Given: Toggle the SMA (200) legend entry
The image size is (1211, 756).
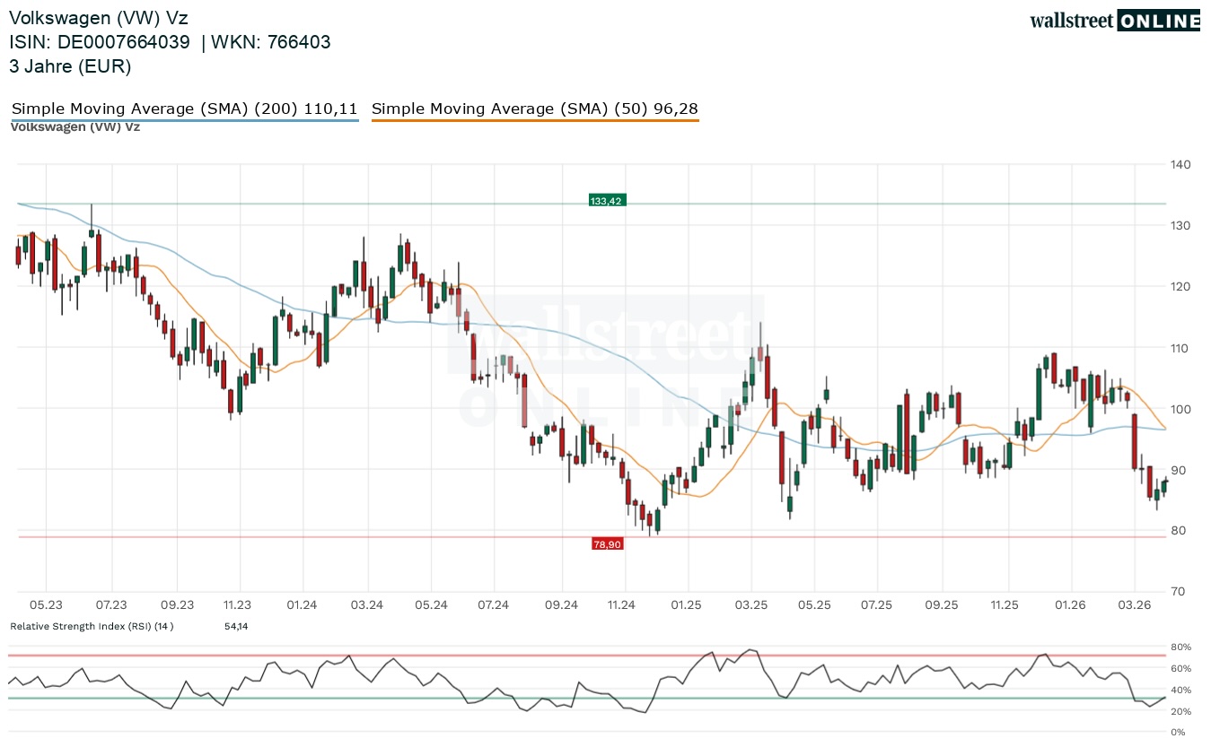Looking at the screenshot, I should (185, 109).
